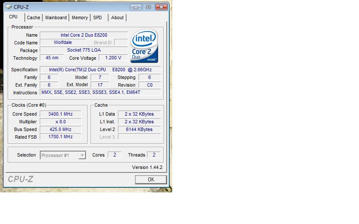This screenshot has width=359, height=224.
Task: Go to the SPD tab
Action: click(97, 17)
